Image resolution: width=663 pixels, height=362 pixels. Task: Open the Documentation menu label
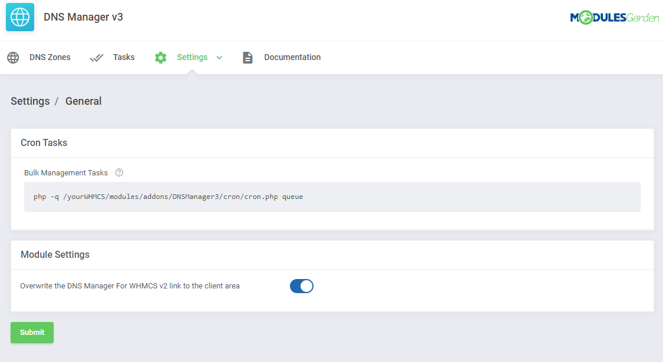(x=292, y=58)
